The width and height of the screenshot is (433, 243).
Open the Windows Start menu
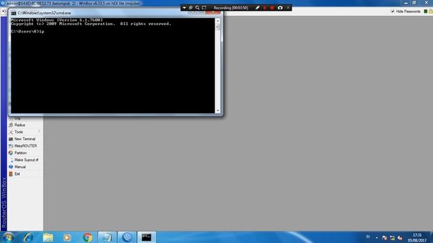tap(8, 237)
